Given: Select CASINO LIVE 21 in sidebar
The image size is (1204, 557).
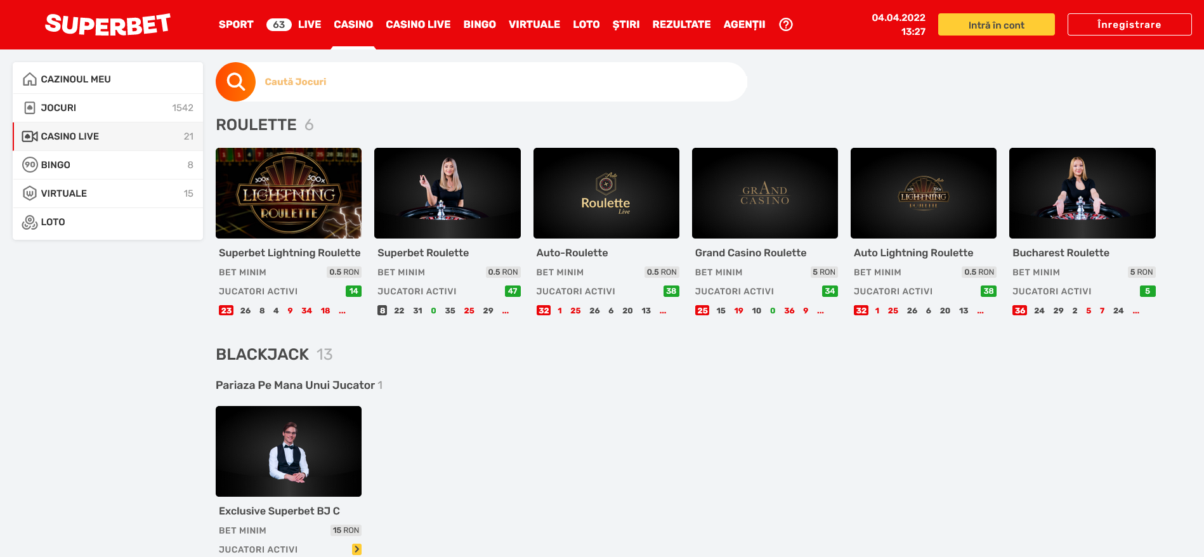Looking at the screenshot, I should (x=108, y=136).
